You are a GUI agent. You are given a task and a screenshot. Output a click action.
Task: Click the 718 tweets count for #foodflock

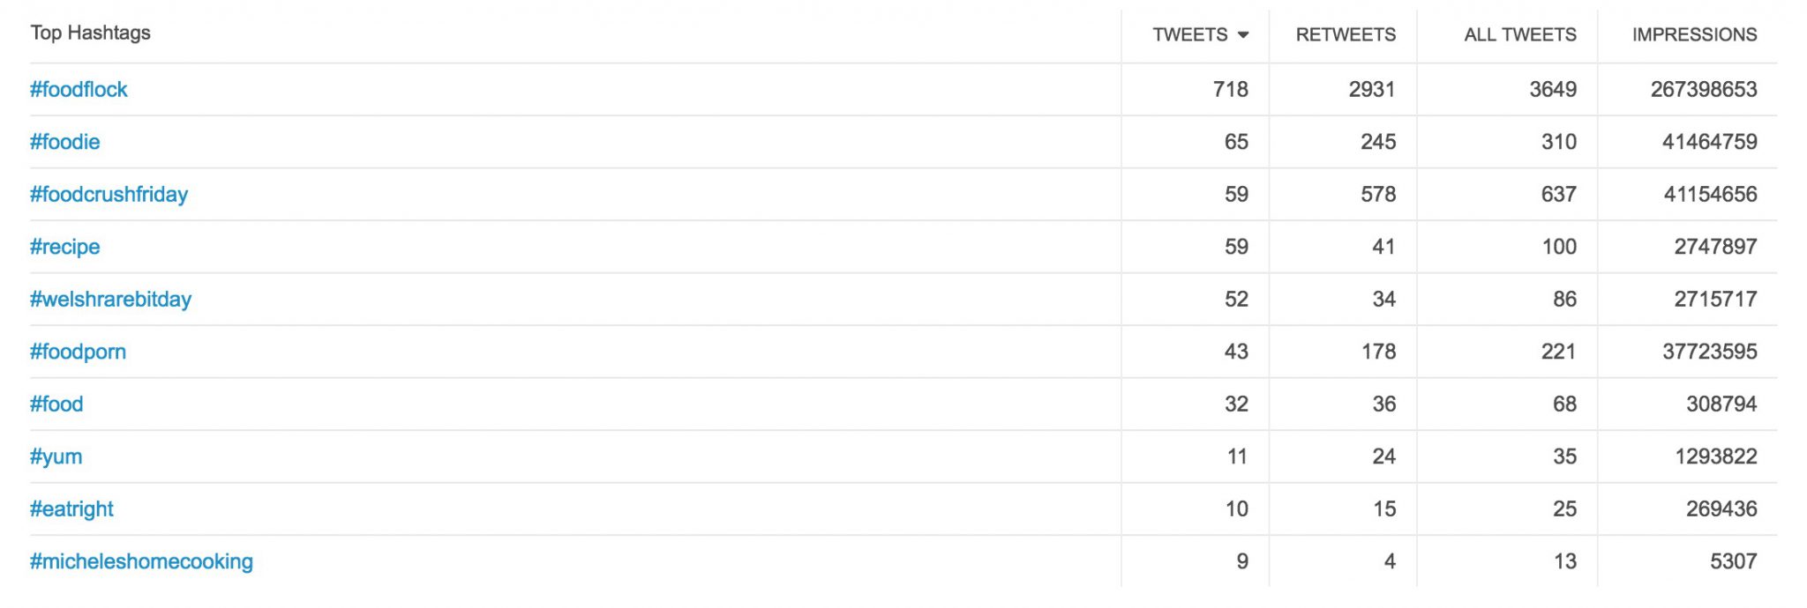click(x=1230, y=89)
